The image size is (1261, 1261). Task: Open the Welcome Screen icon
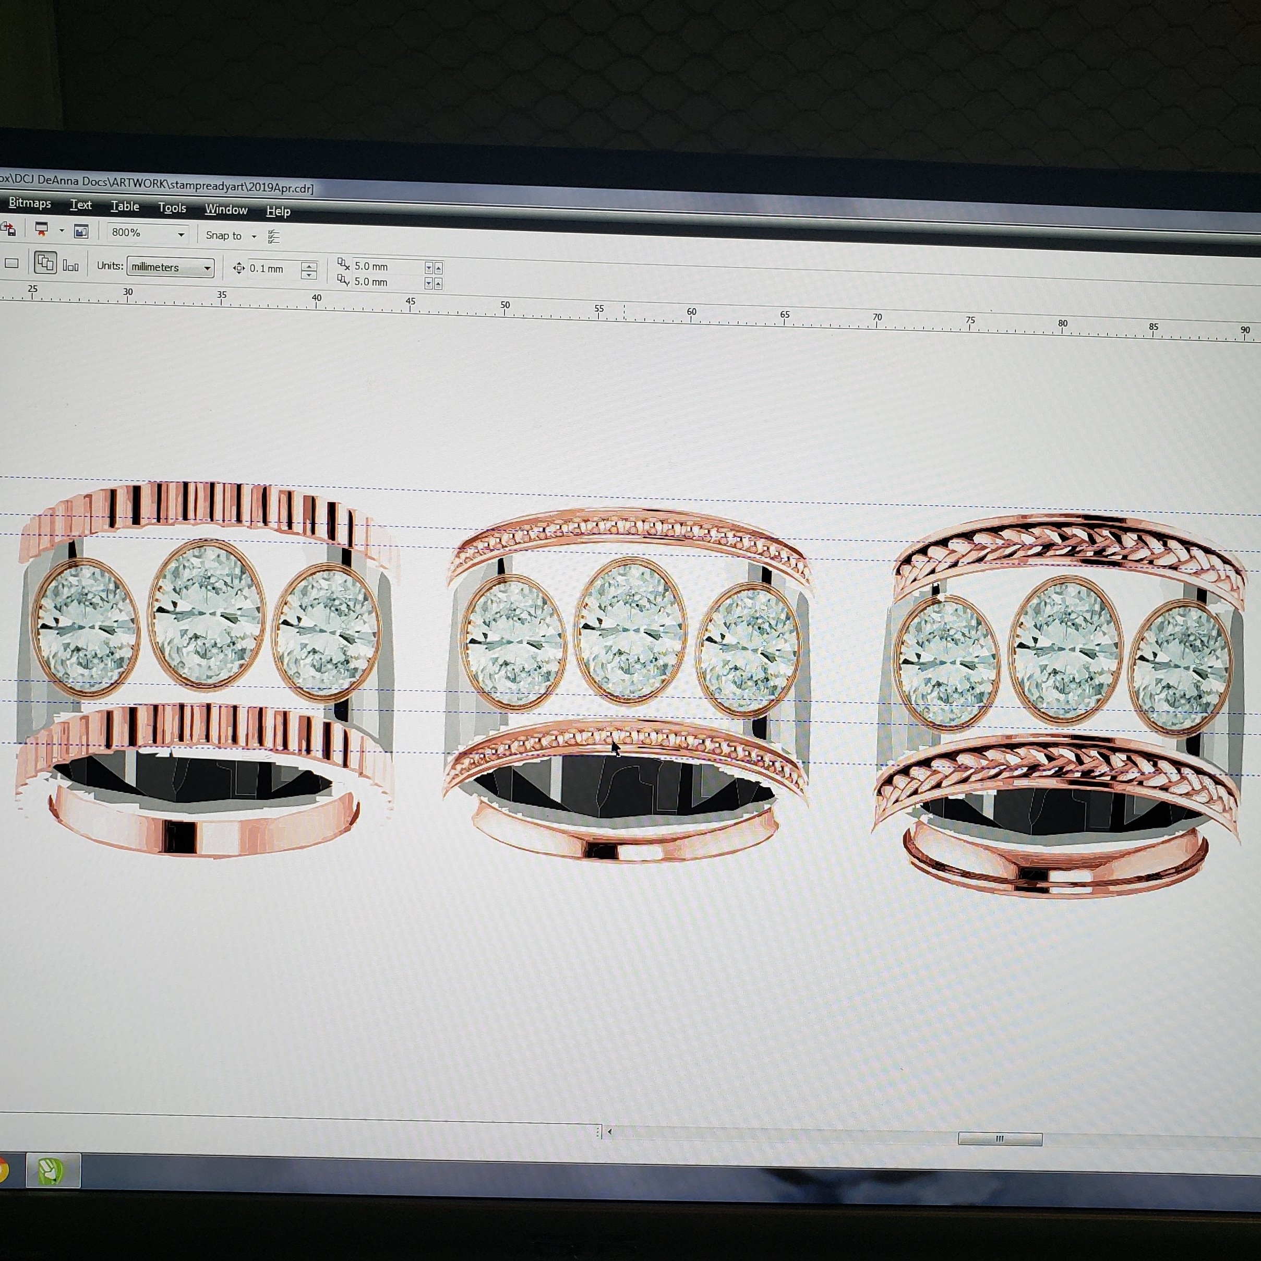[x=81, y=231]
